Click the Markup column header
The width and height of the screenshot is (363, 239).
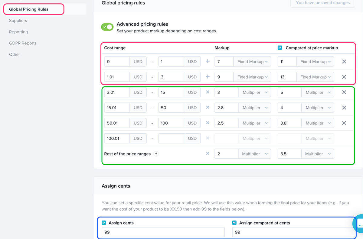(222, 48)
